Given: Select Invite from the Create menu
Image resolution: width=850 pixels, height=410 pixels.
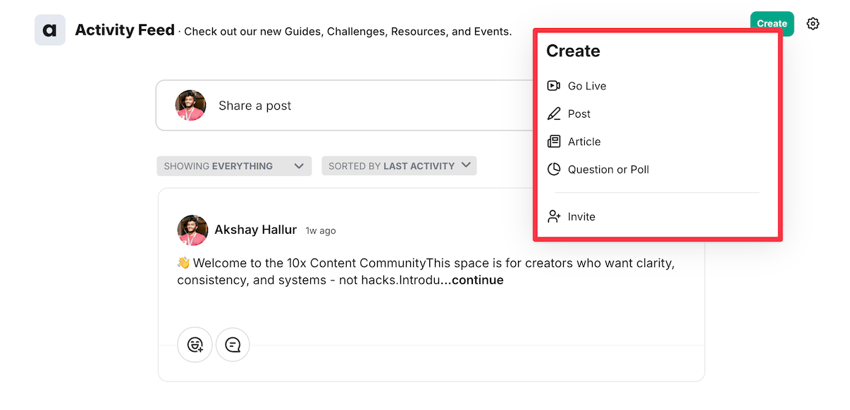Looking at the screenshot, I should click(x=581, y=217).
